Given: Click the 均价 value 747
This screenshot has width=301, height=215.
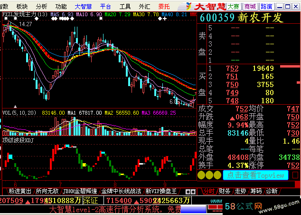Looking at the screenshot, I should (x=293, y=109).
